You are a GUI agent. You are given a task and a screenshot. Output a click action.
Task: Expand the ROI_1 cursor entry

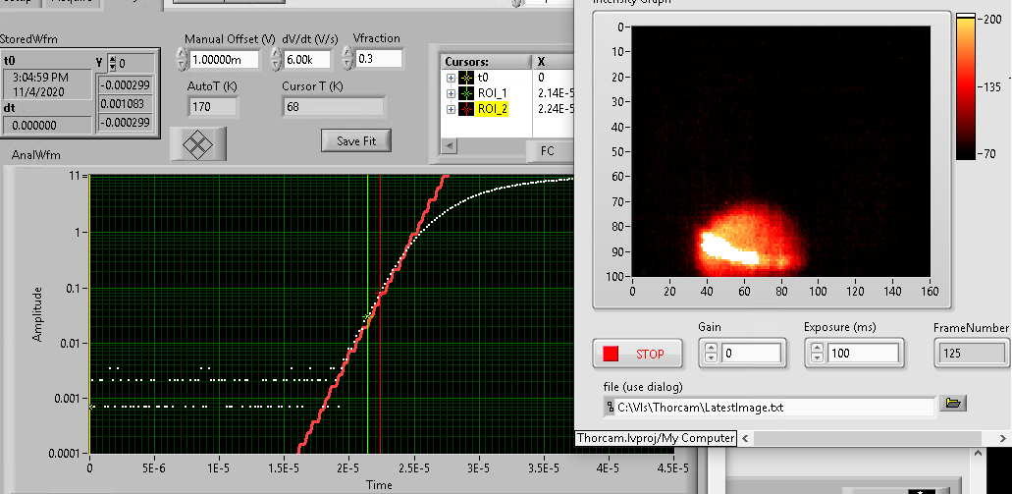(452, 92)
